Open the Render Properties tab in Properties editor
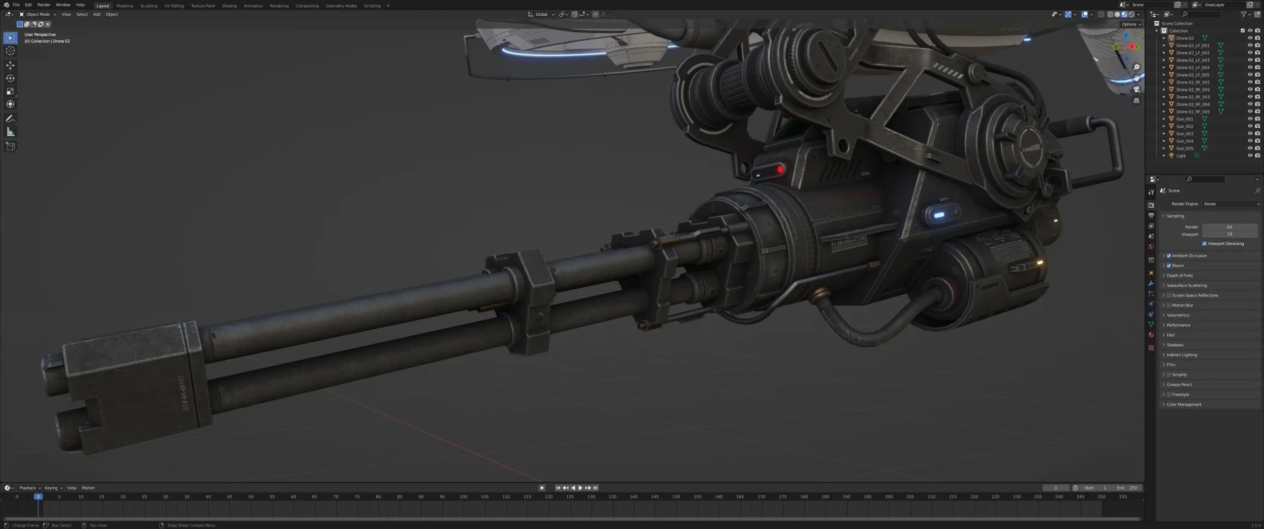This screenshot has height=529, width=1264. point(1151,204)
